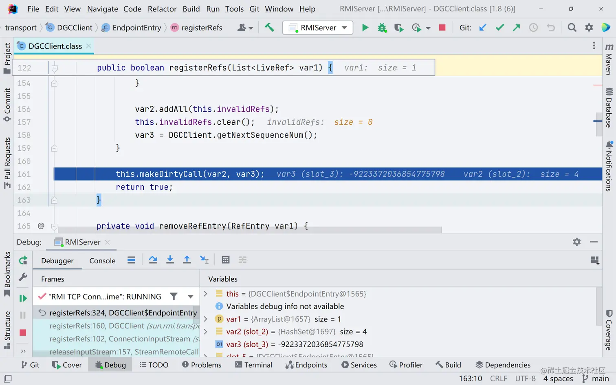Open IDE settings gear in toolbar
Screen dimensions: 616x385
click(x=589, y=27)
